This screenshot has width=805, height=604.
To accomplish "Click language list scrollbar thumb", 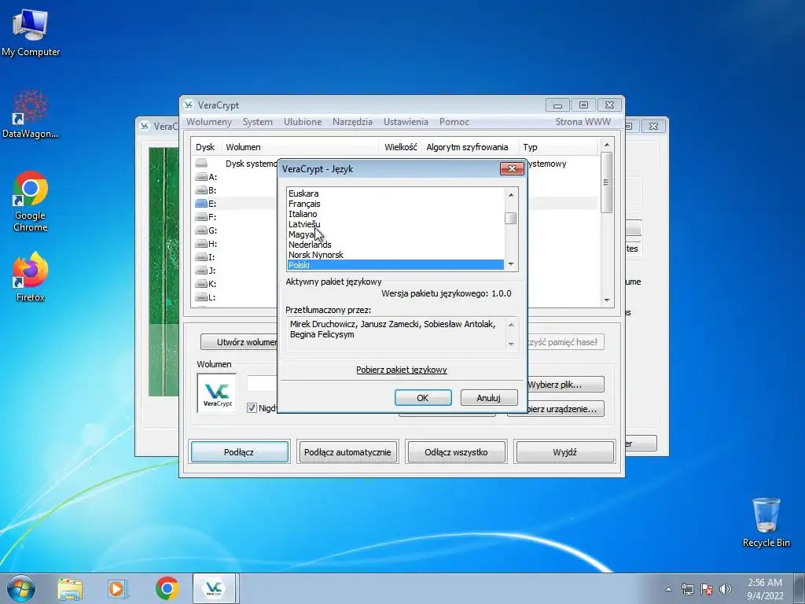I will click(511, 219).
